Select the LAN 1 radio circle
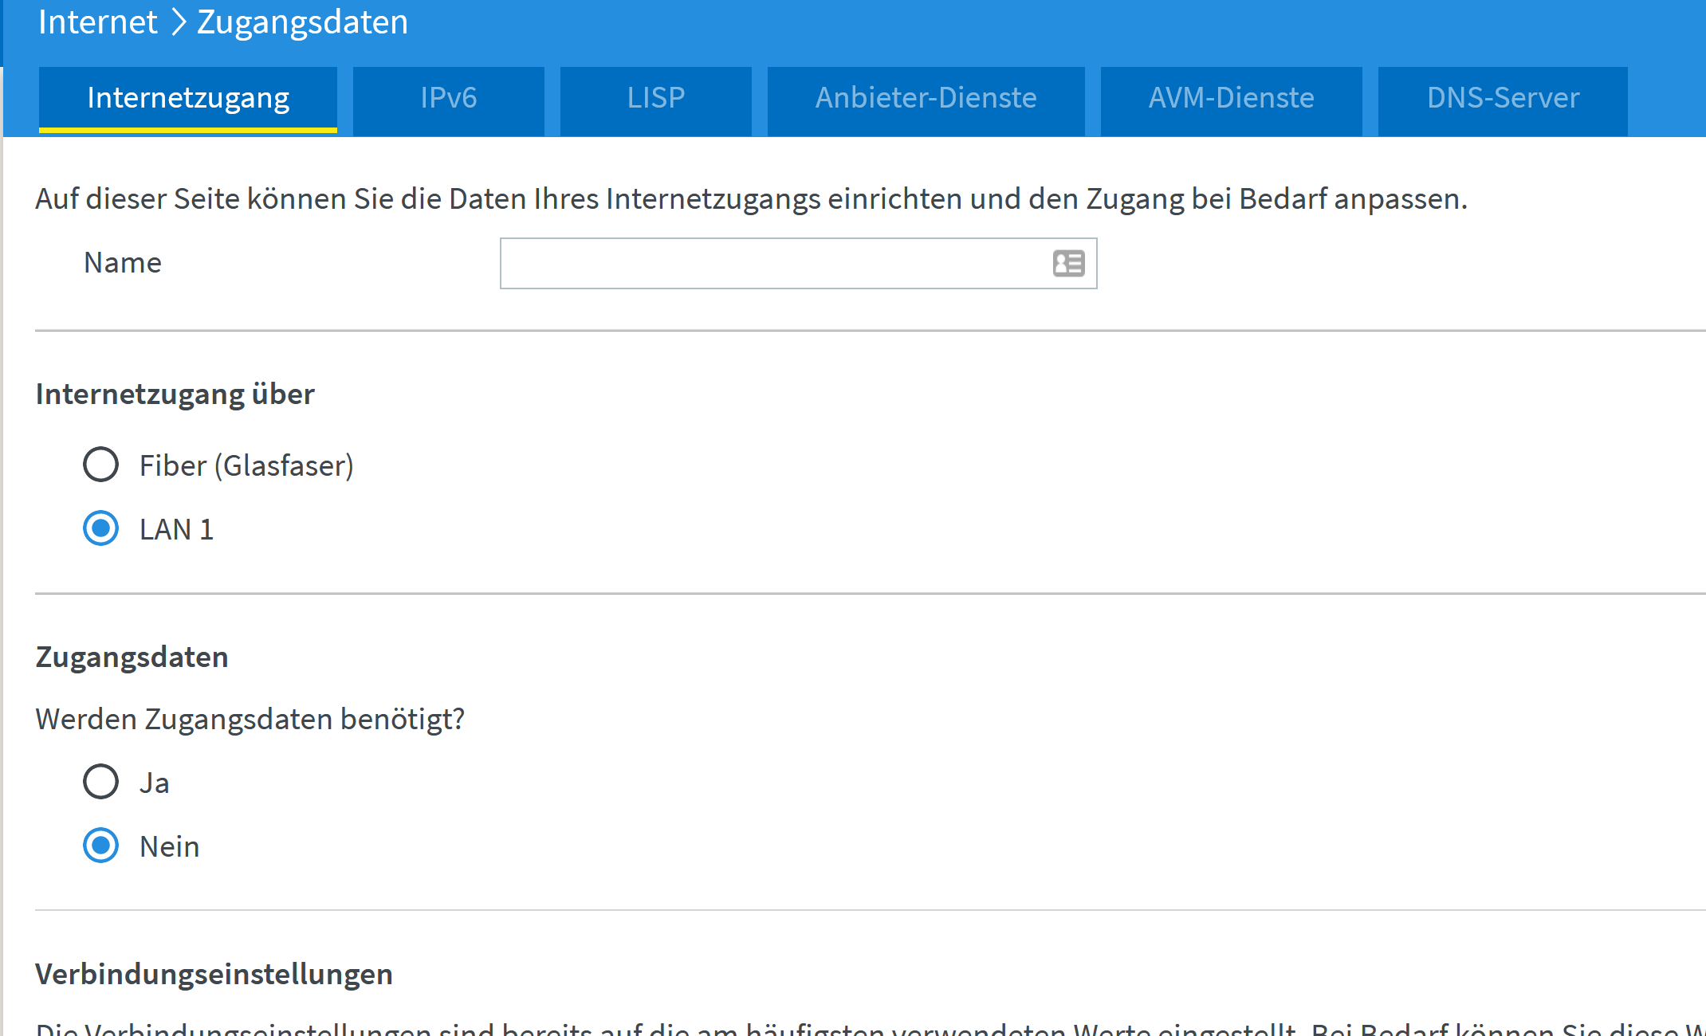Image resolution: width=1706 pixels, height=1036 pixels. click(101, 528)
